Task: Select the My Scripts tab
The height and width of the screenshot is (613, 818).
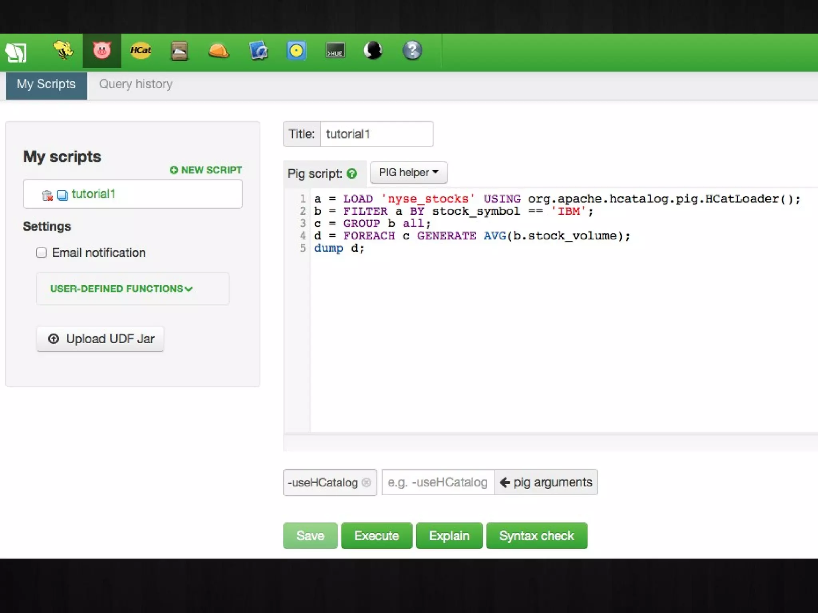Action: [46, 84]
